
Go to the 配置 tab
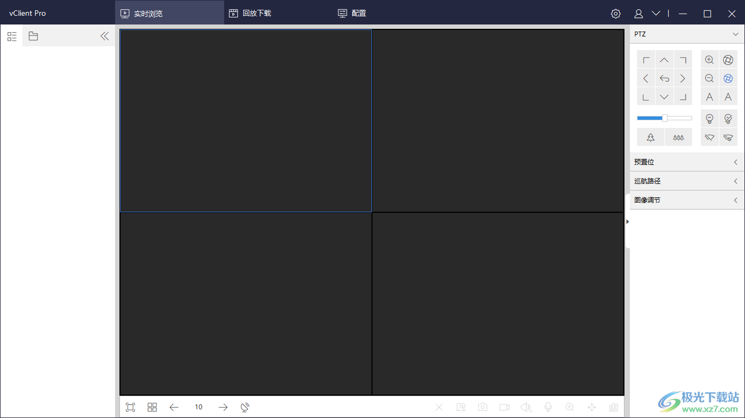pyautogui.click(x=352, y=13)
